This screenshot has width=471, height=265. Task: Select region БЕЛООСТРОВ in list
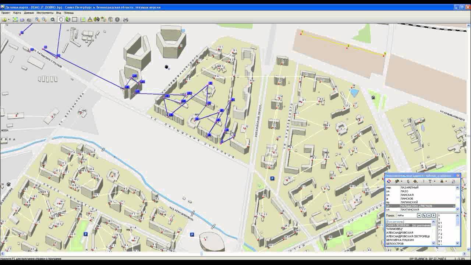395,244
